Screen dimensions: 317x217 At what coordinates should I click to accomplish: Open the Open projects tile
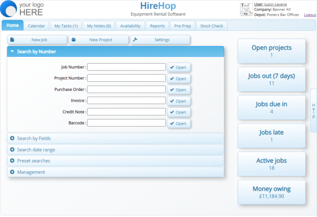pos(272,51)
